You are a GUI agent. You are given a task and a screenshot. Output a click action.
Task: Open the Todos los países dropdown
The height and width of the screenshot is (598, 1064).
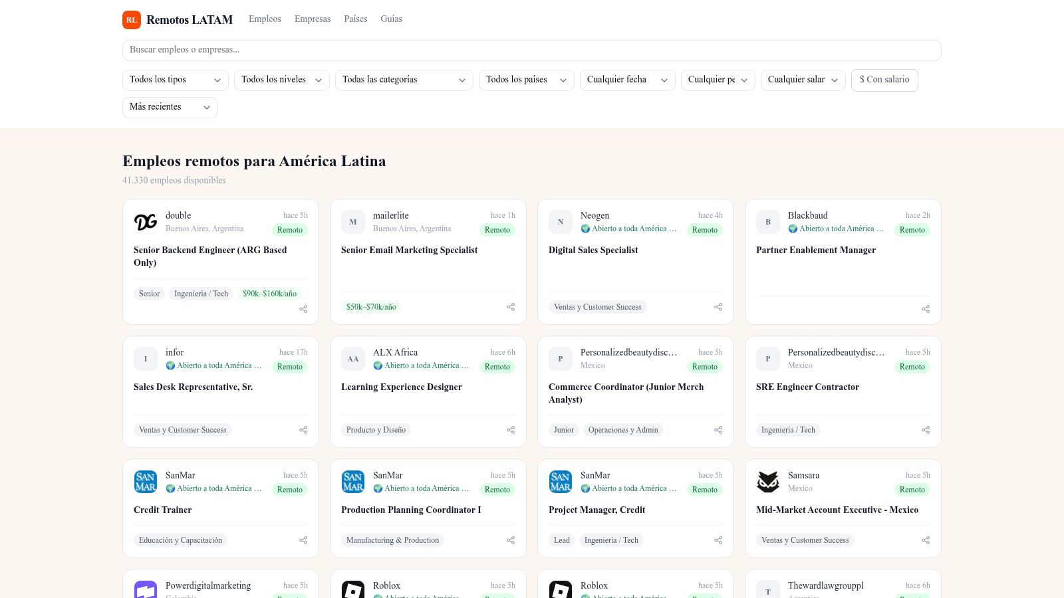coord(527,80)
